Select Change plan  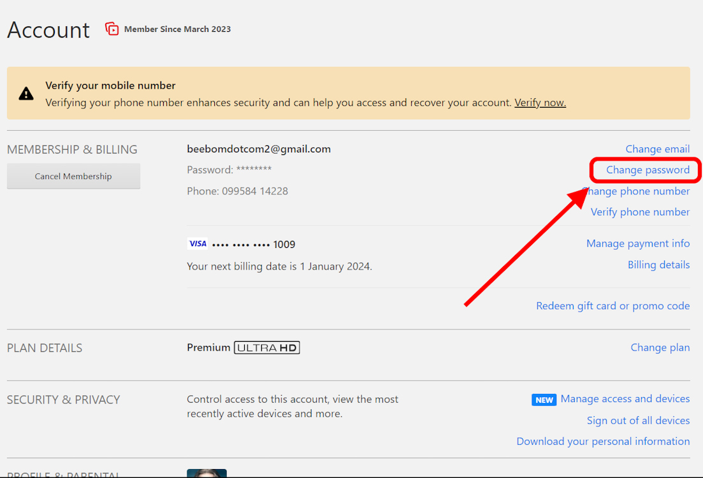point(660,347)
